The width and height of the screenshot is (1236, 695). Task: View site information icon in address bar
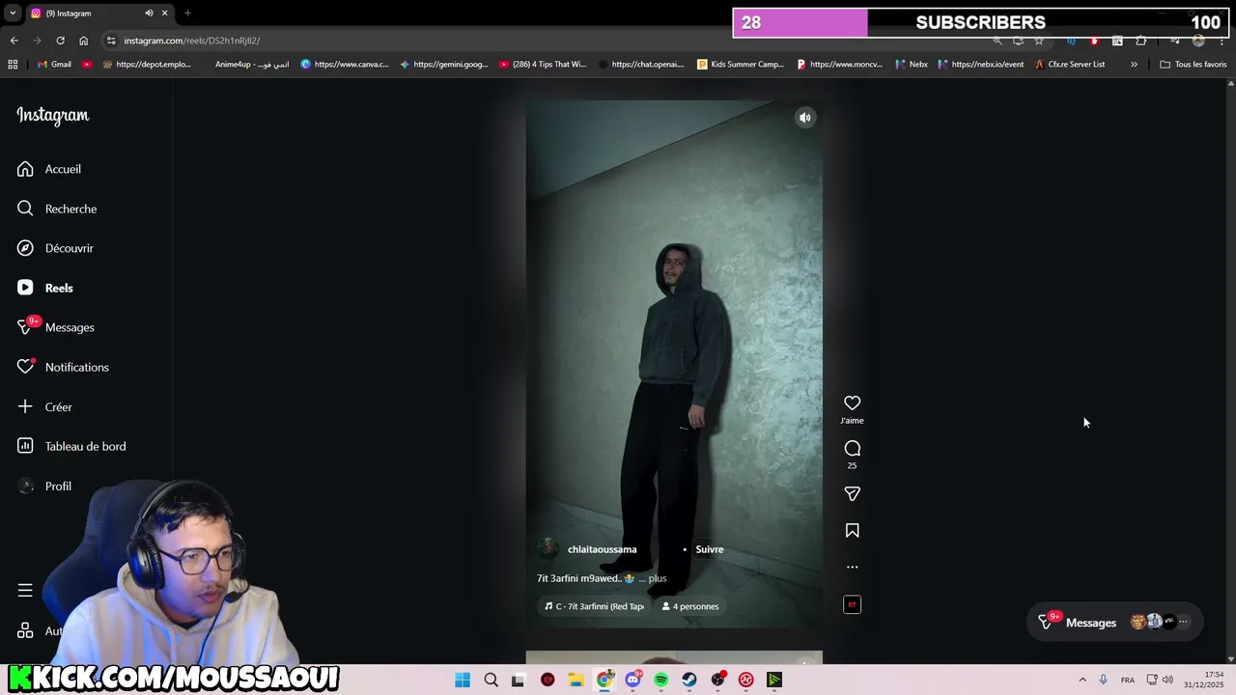pos(111,41)
